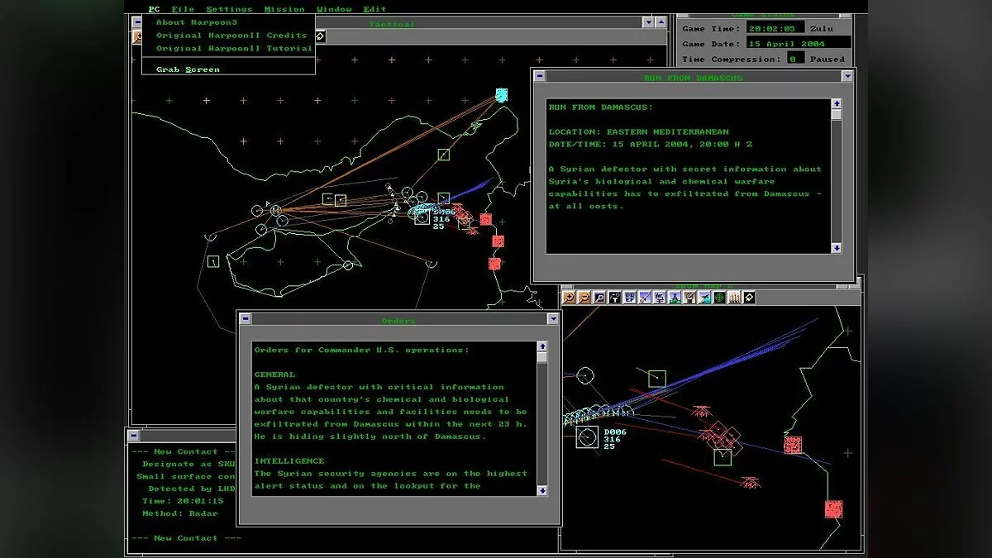Viewport: 992px width, 558px height.
Task: Click LOCATION: EASTERN MEDITERRANEAN line
Action: (639, 131)
